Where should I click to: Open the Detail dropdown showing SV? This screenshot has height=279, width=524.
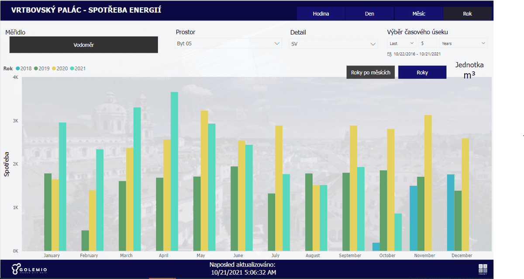point(333,44)
